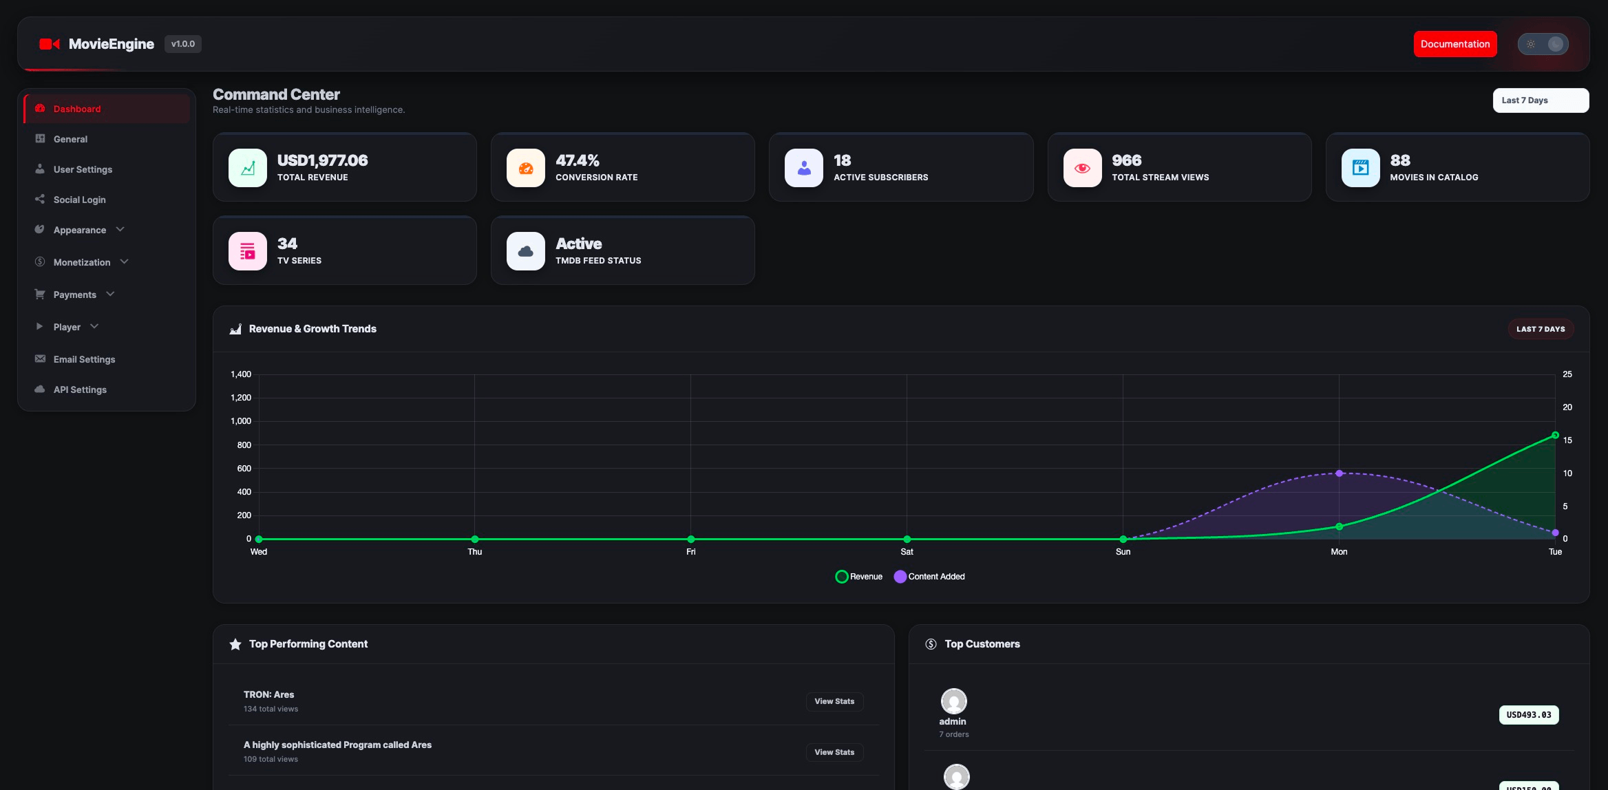Click the TV Series playlist icon
This screenshot has width=1608, height=790.
pyautogui.click(x=248, y=251)
